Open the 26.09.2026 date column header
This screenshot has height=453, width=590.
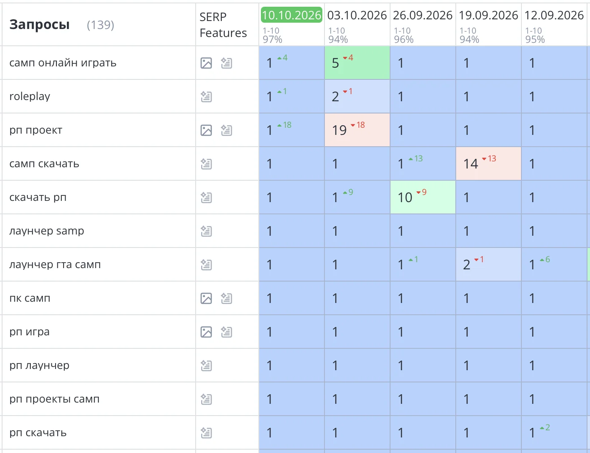tap(423, 15)
